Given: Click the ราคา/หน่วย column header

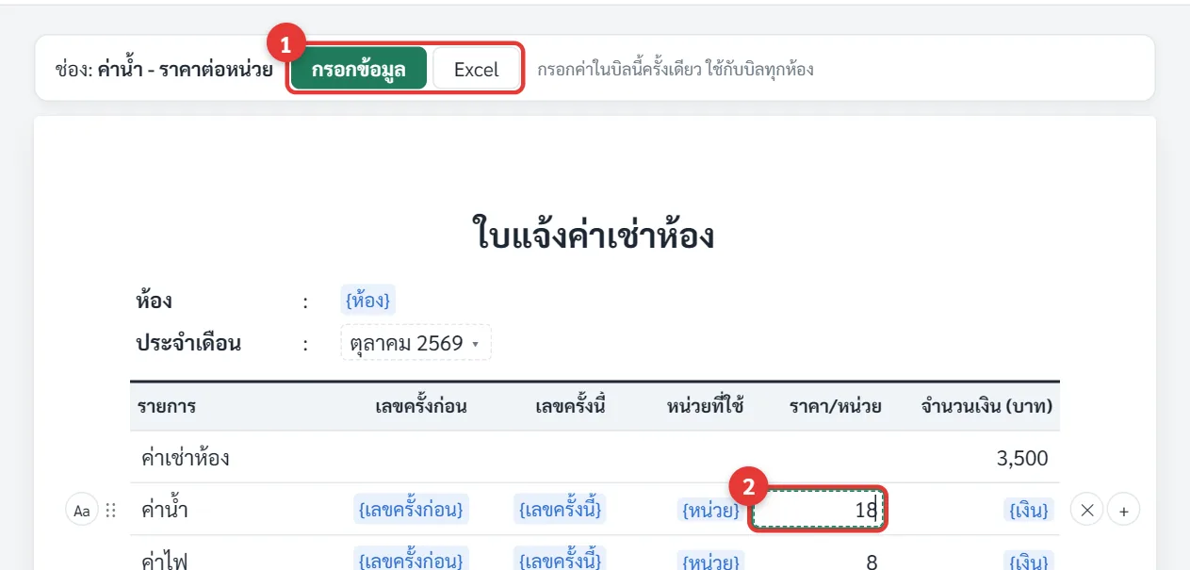Looking at the screenshot, I should 835,407.
